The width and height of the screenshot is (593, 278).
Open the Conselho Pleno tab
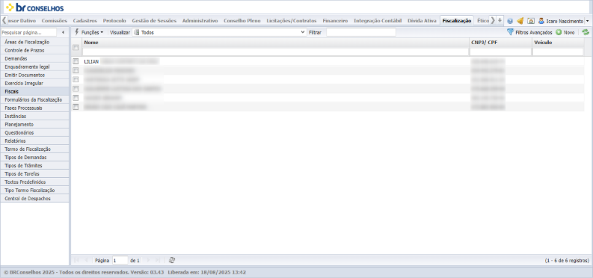pos(242,21)
